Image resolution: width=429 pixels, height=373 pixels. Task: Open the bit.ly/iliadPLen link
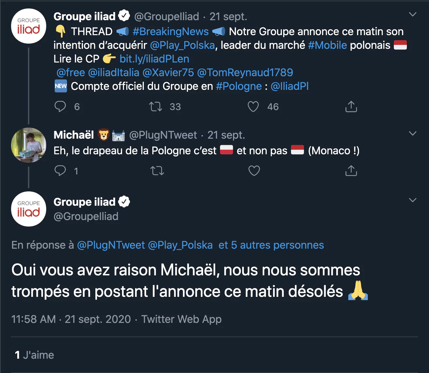coord(154,59)
